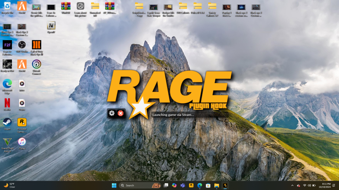
Task: Launch Ubisoft Connect from desktop
Action: point(37,67)
